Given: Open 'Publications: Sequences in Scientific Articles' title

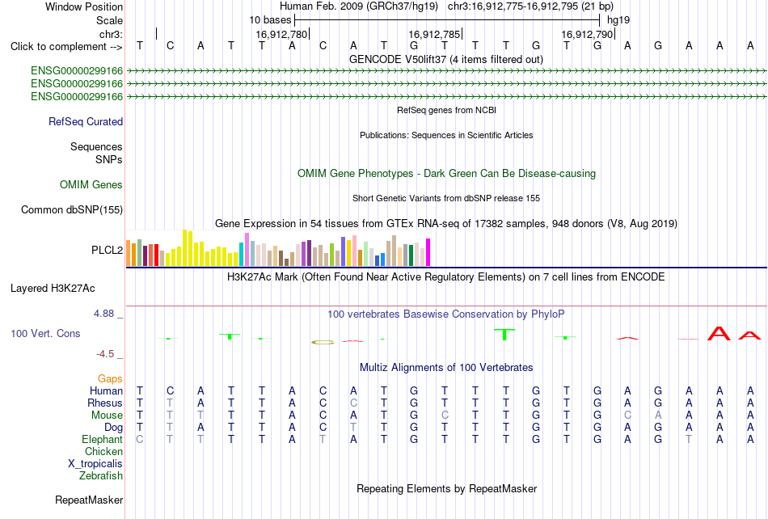Looking at the screenshot, I should point(446,135).
